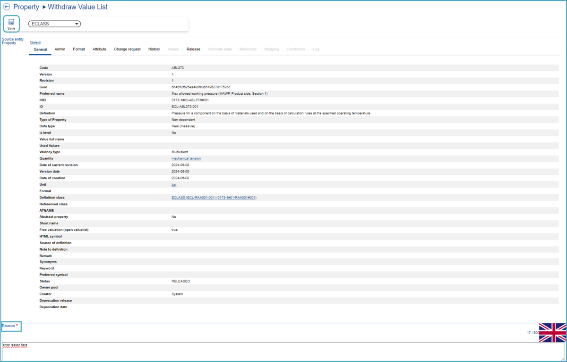Follow the bar unit link
Image resolution: width=567 pixels, height=362 pixels.
click(174, 185)
